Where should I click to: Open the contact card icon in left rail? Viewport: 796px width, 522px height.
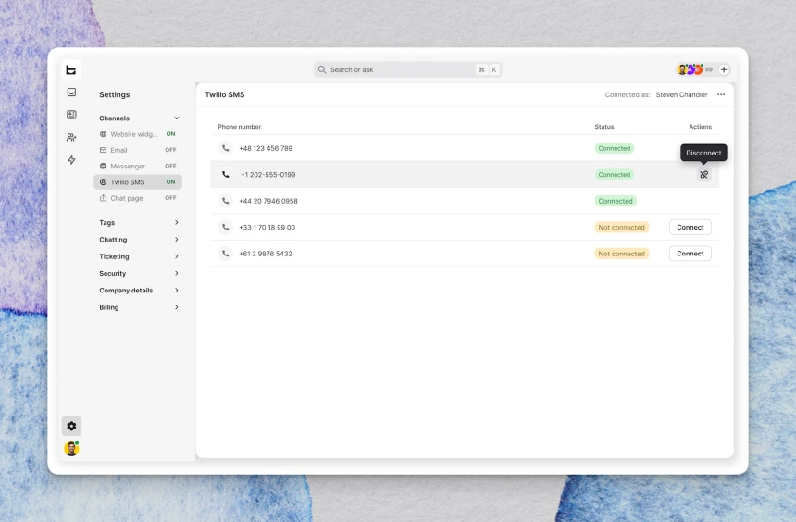71,115
